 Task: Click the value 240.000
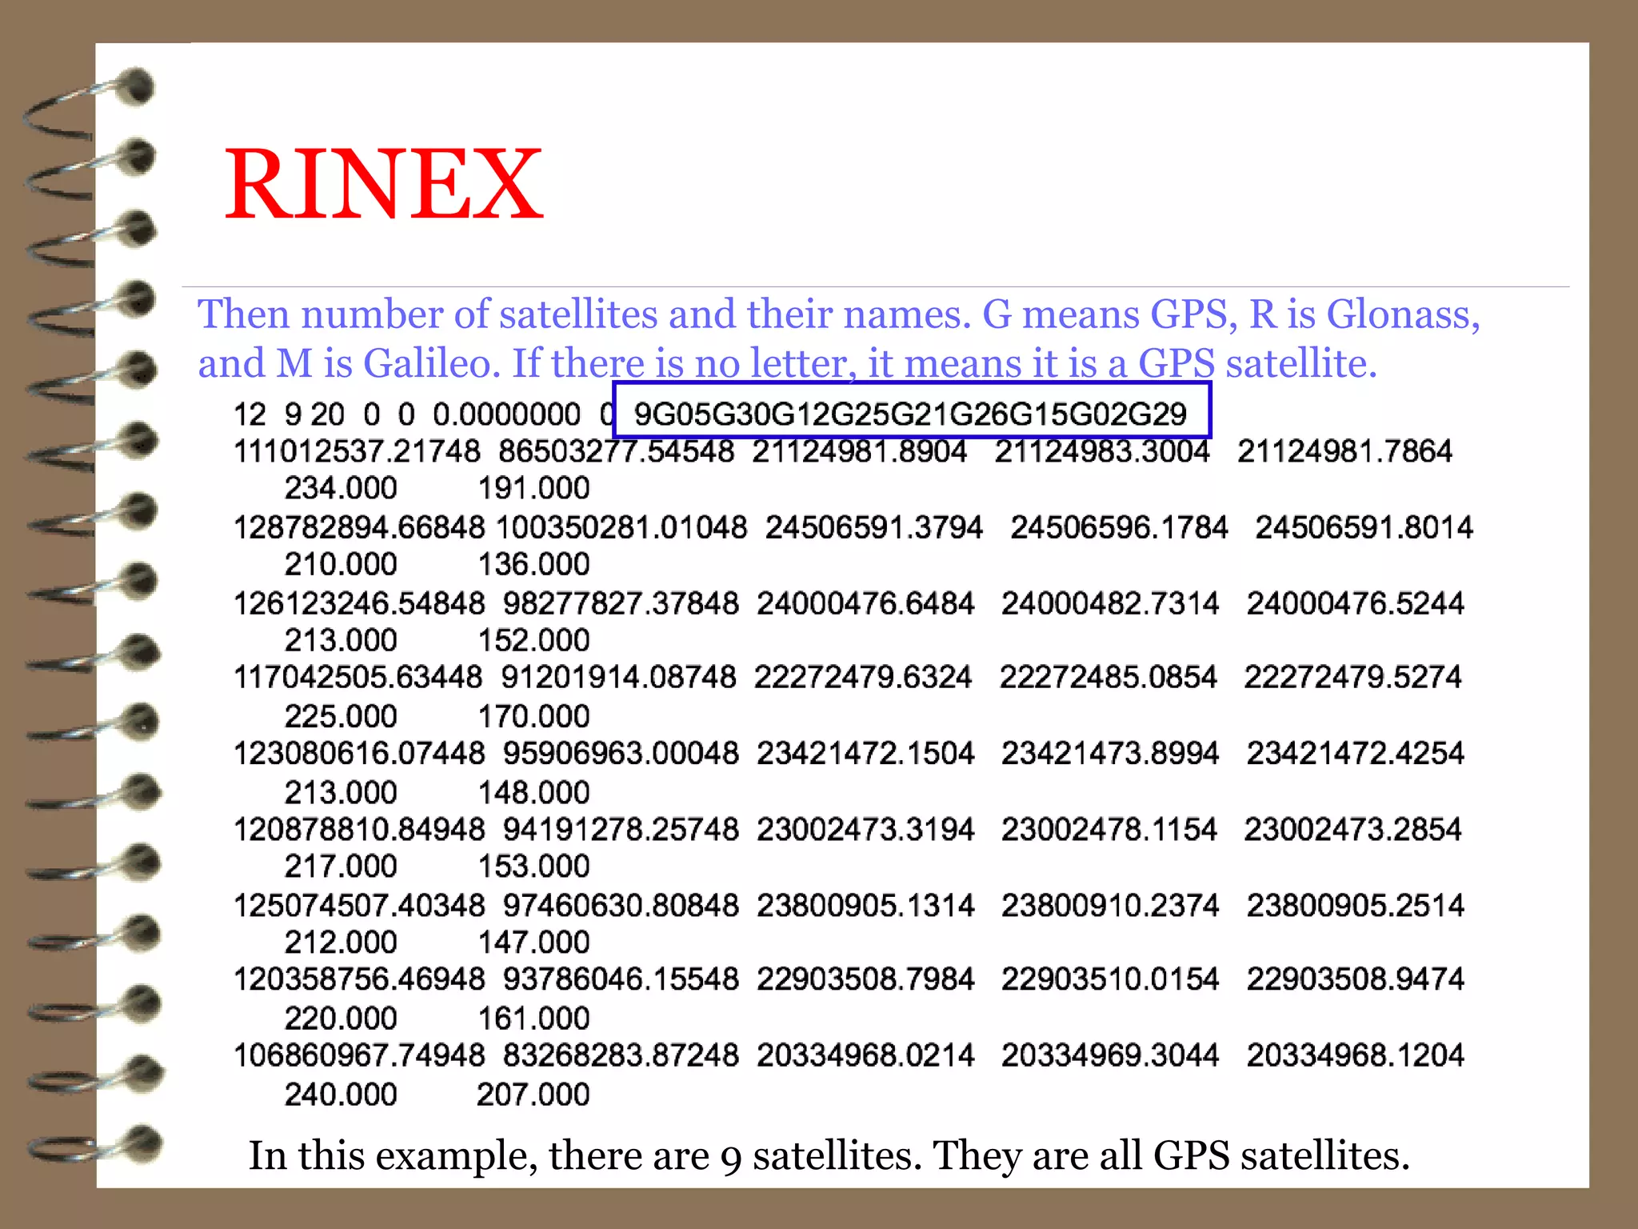click(x=341, y=1095)
